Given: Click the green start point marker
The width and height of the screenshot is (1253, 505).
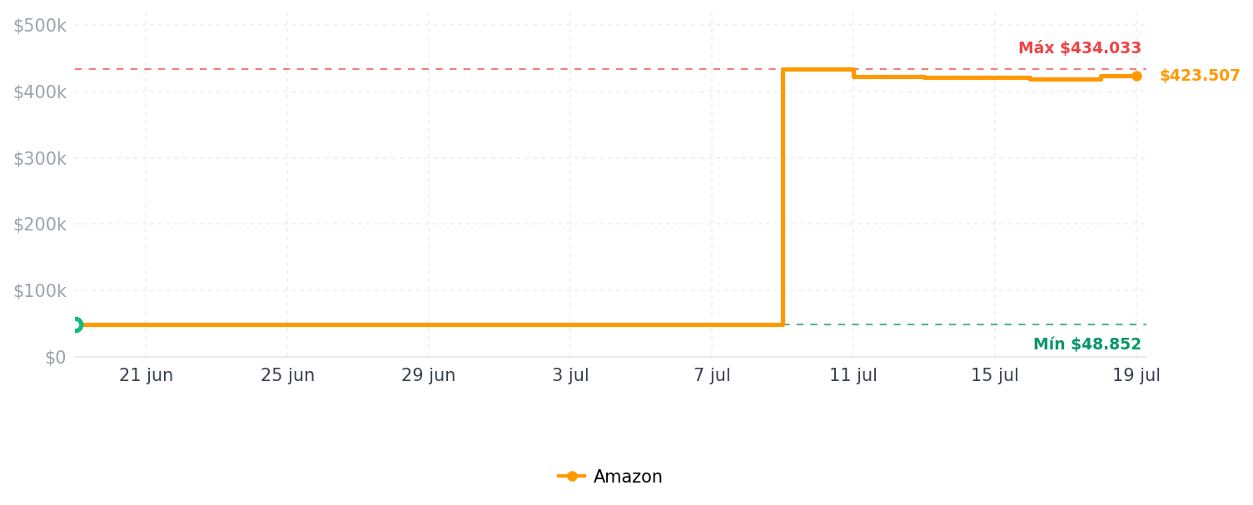Looking at the screenshot, I should tap(75, 324).
